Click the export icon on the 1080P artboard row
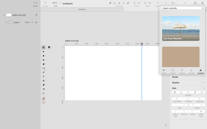 coord(36,15)
